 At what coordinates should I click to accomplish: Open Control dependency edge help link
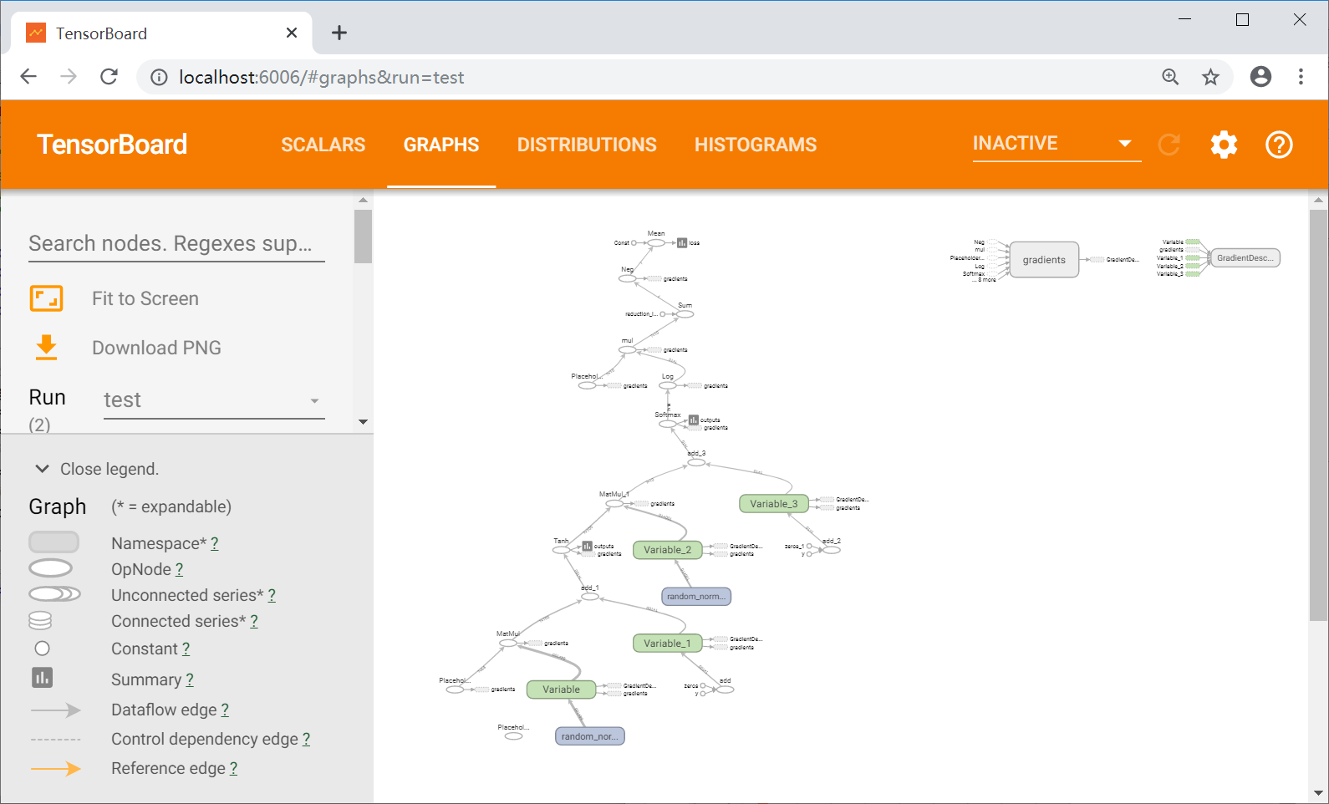(x=306, y=739)
